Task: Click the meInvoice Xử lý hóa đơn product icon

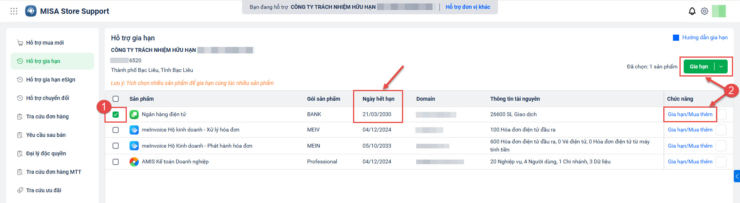Action: (x=134, y=130)
